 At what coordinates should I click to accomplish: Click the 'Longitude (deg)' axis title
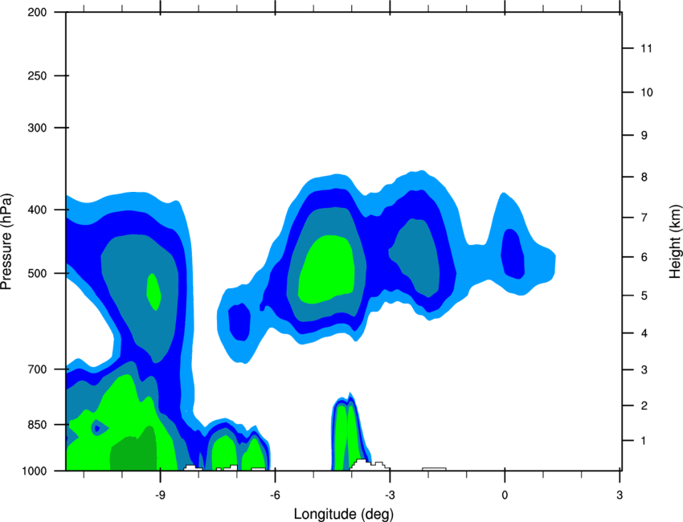coord(344,514)
